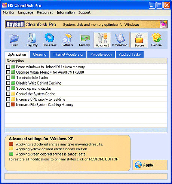Switch to the Miscellaneous tab
The height and width of the screenshot is (184, 172).
coord(101,55)
